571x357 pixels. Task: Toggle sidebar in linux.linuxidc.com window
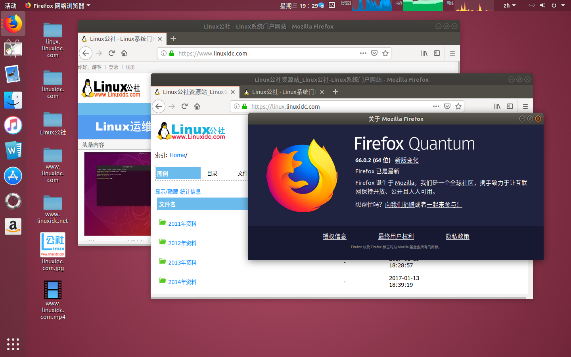click(510, 106)
